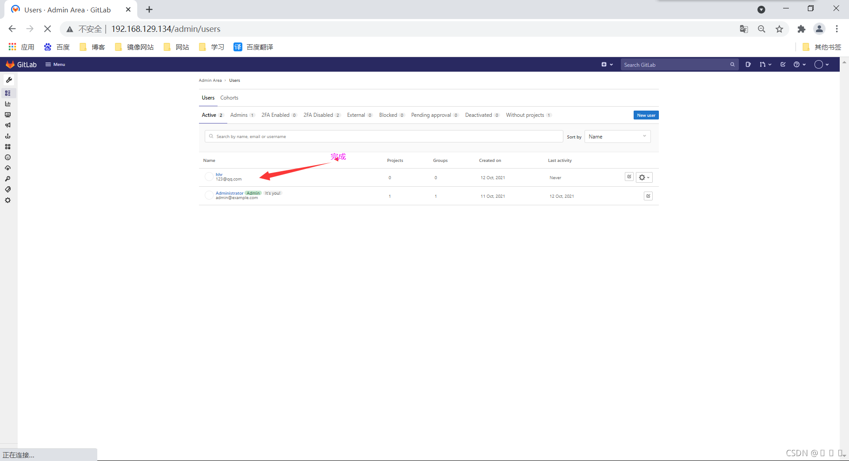The height and width of the screenshot is (461, 849).
Task: Edit Administrator user with the pencil icon
Action: point(648,196)
